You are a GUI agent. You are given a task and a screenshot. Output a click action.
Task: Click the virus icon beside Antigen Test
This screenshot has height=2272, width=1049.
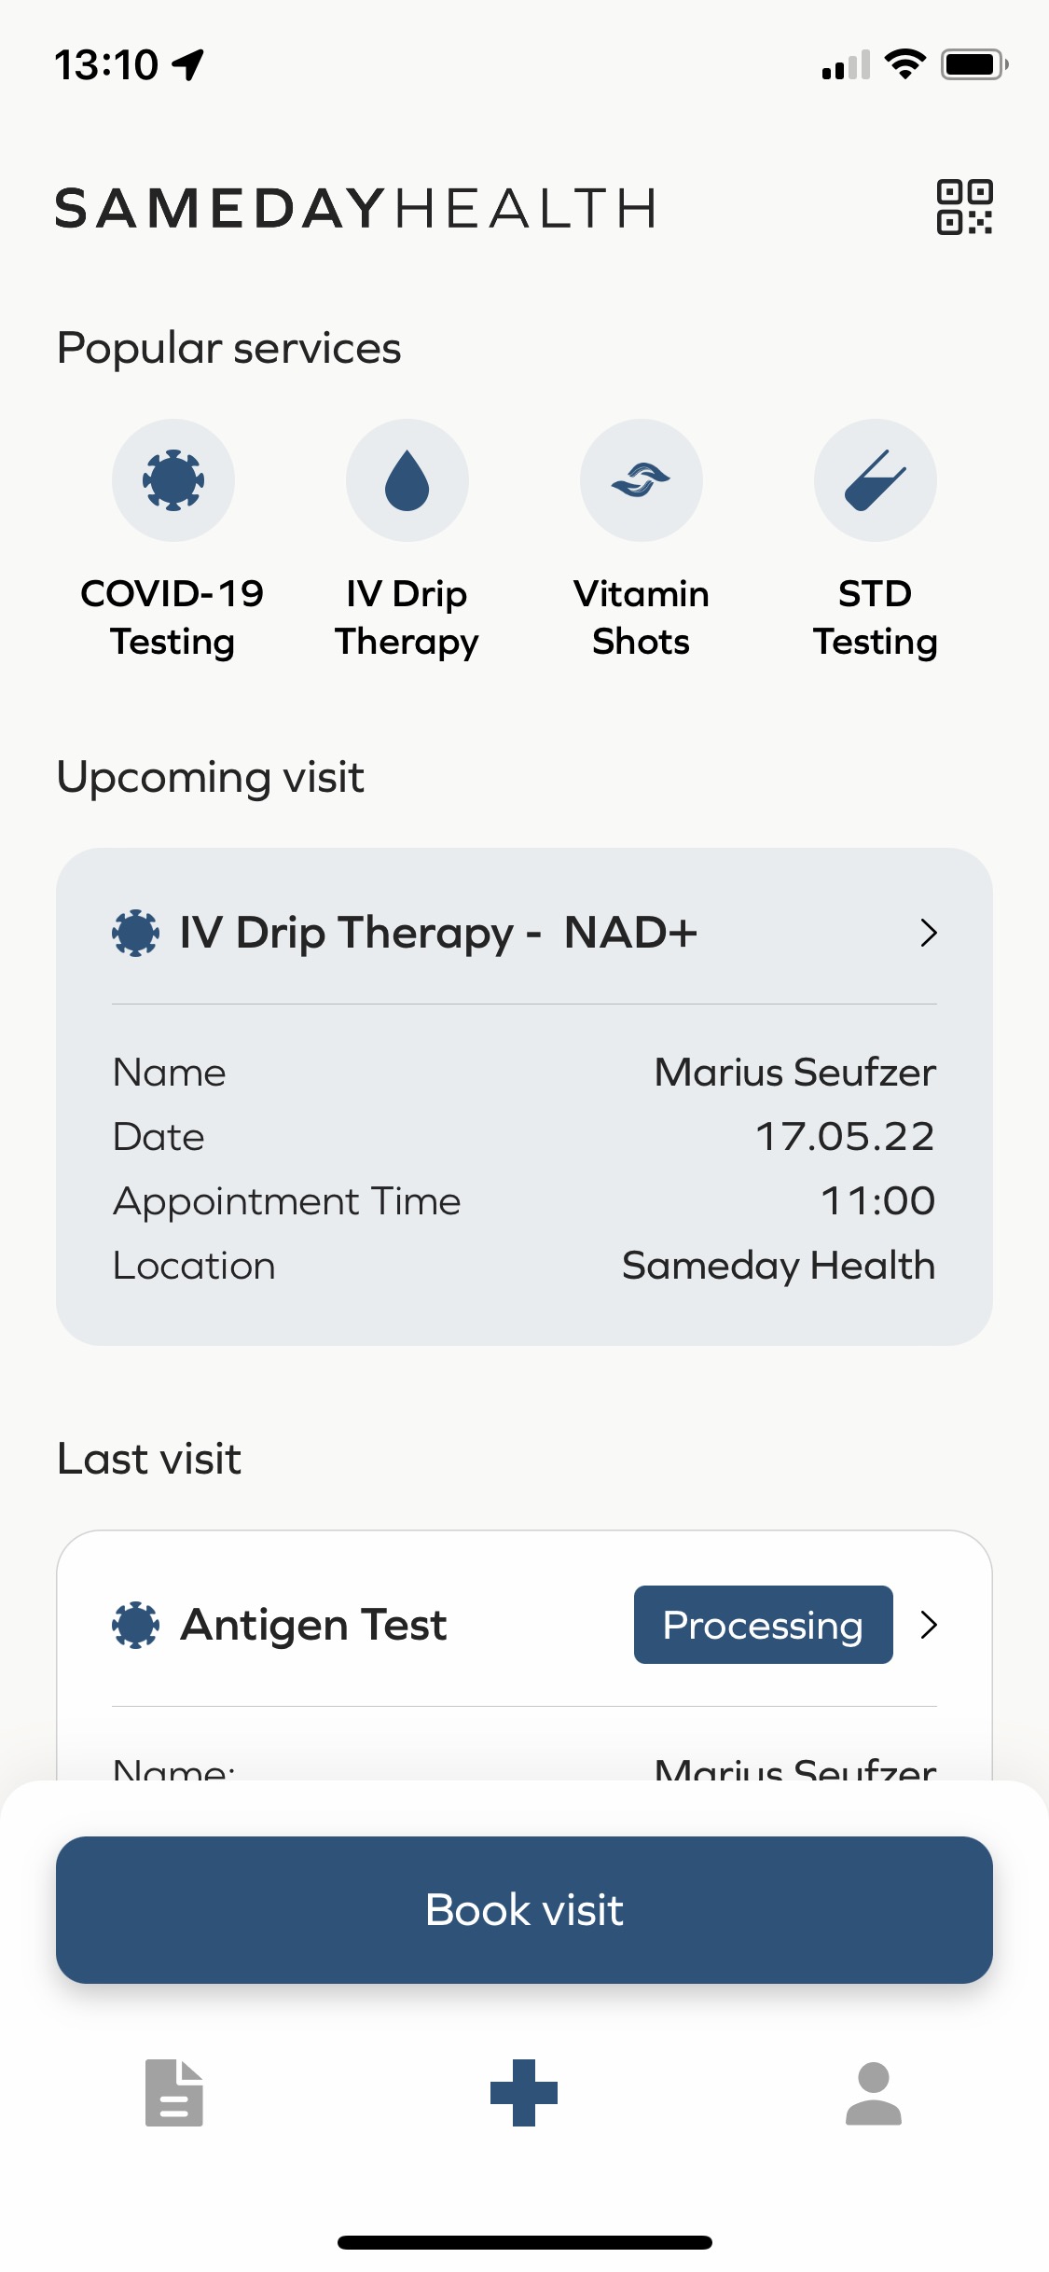pyautogui.click(x=135, y=1625)
